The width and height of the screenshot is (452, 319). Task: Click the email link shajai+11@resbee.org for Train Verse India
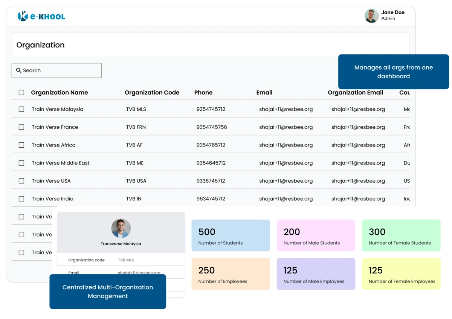286,198
